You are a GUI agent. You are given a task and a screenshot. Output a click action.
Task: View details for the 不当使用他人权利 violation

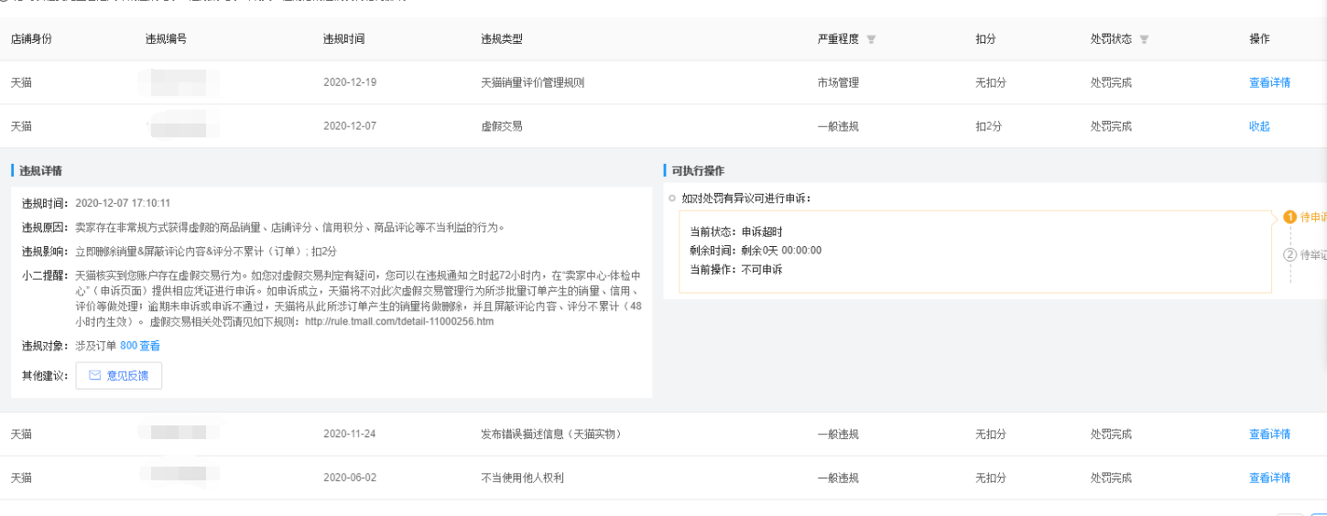coord(1269,478)
